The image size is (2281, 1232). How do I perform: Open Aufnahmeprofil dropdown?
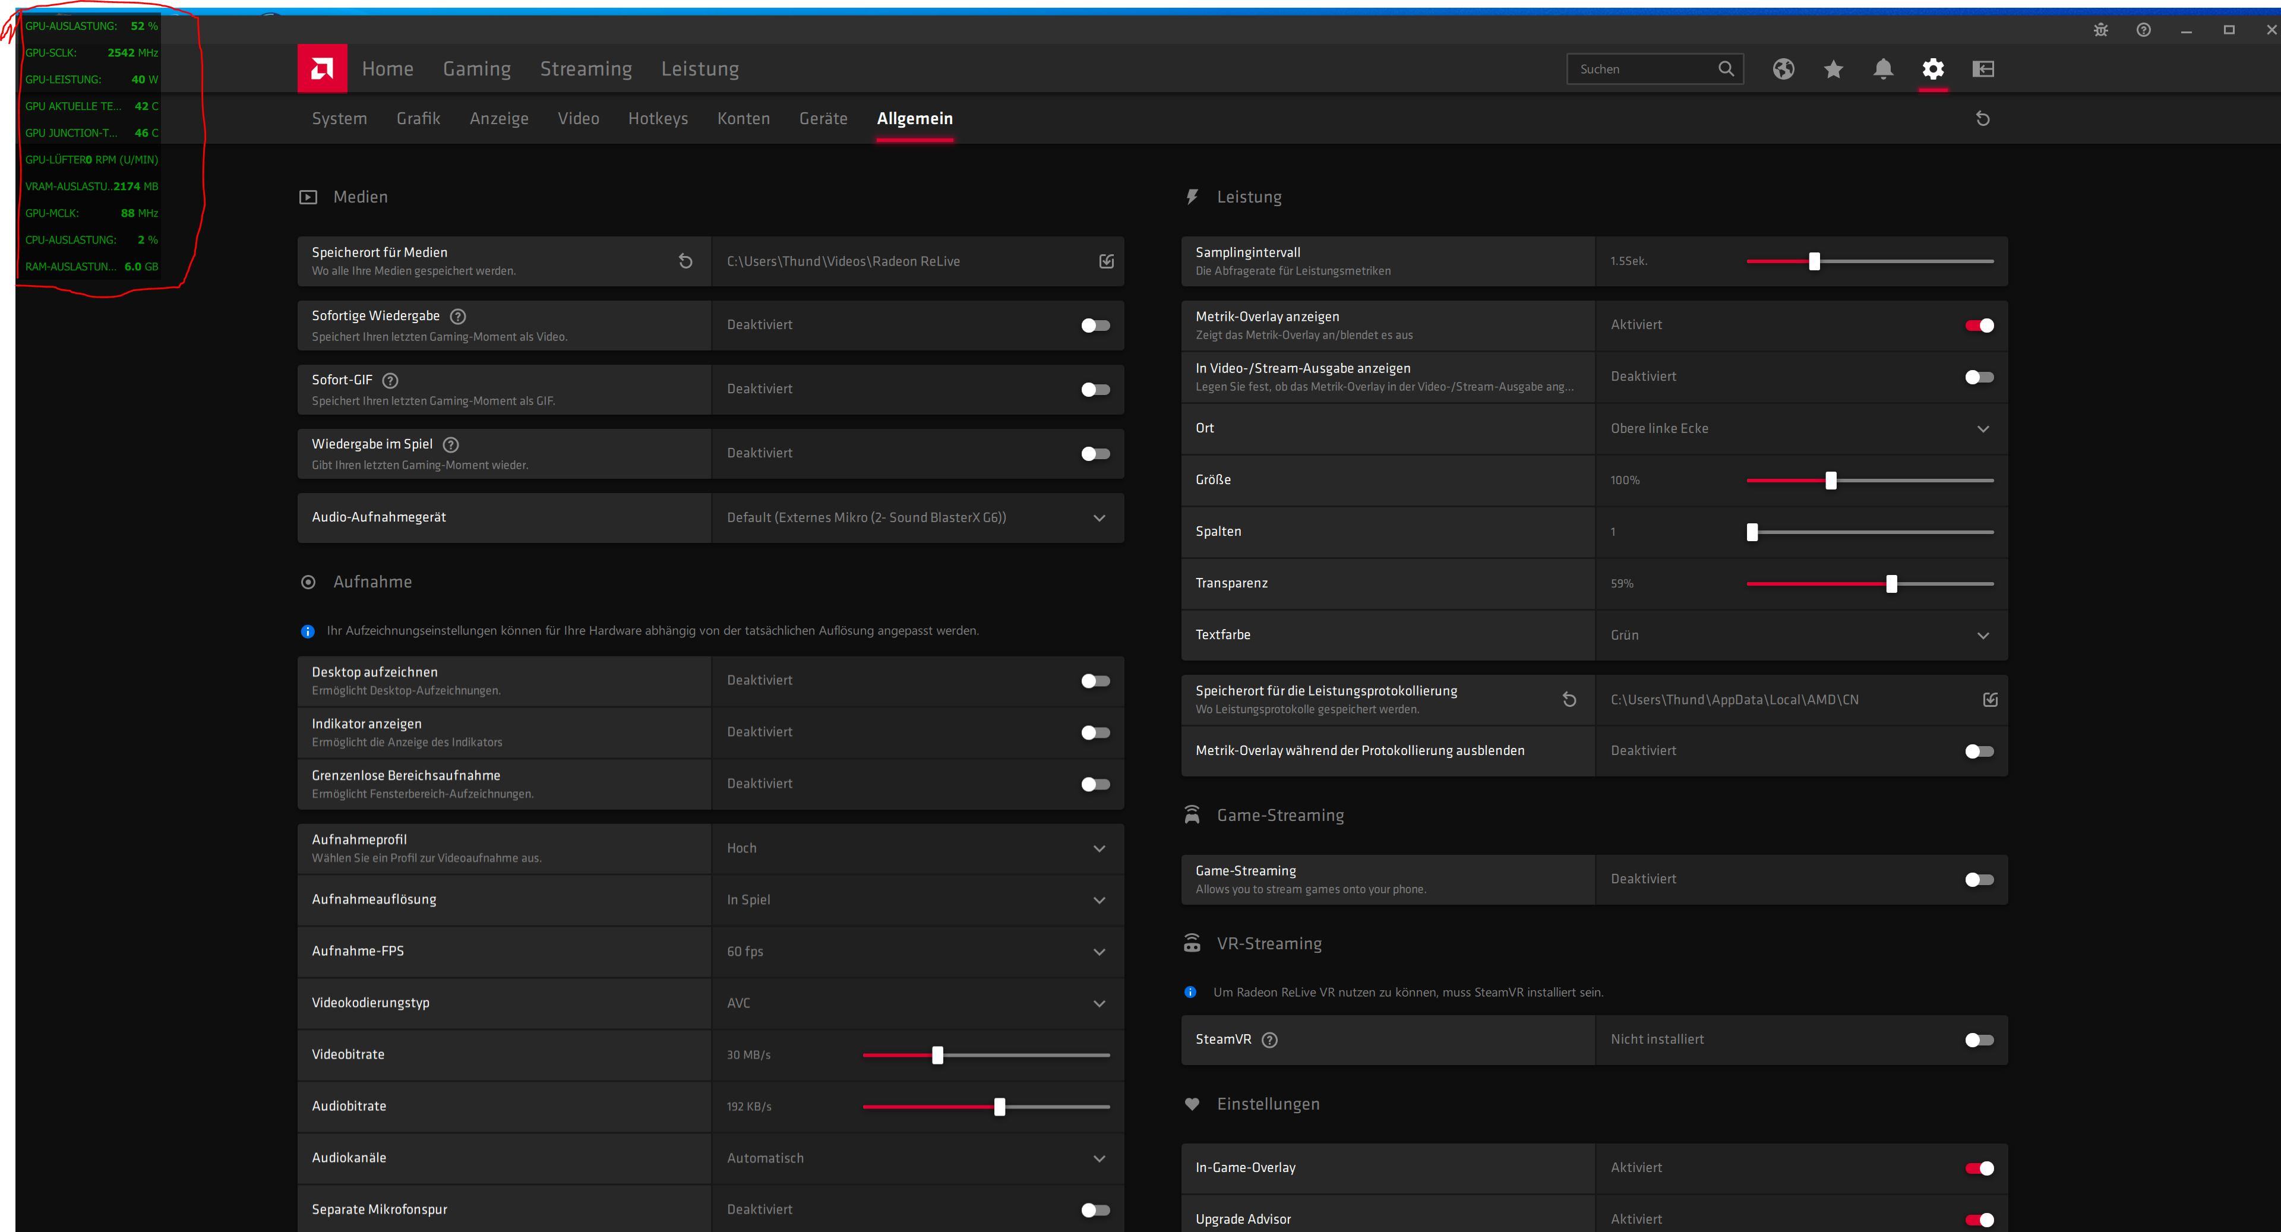(x=917, y=848)
